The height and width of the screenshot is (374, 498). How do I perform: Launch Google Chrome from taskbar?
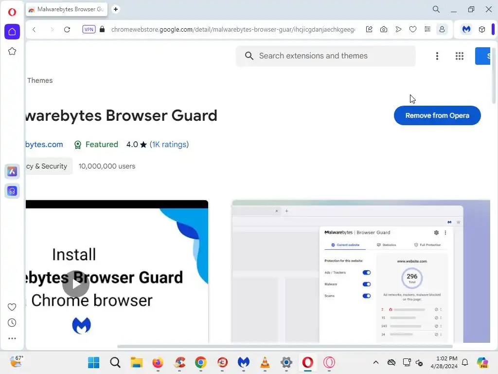(201, 362)
